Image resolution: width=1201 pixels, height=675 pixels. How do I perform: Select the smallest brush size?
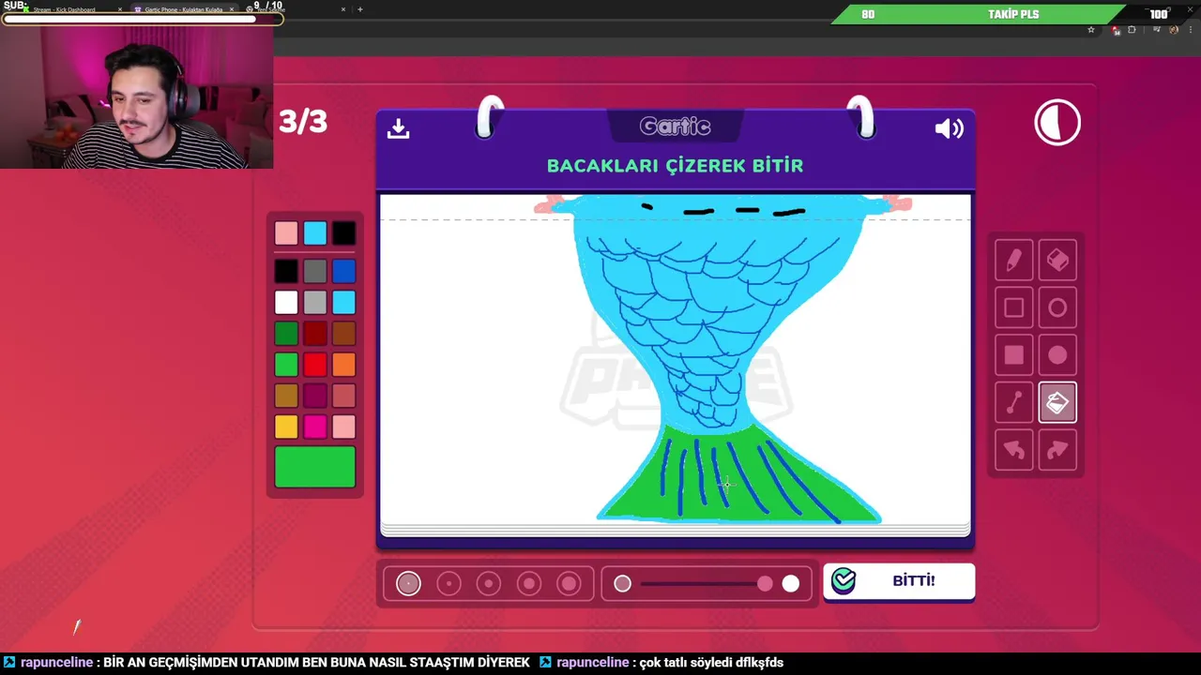408,584
